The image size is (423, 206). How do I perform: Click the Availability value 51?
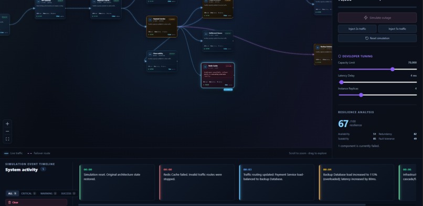[x=374, y=134]
